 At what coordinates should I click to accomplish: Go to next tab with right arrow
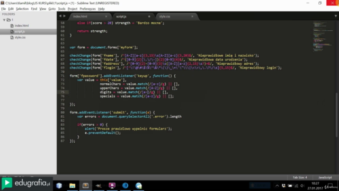[x=64, y=16]
